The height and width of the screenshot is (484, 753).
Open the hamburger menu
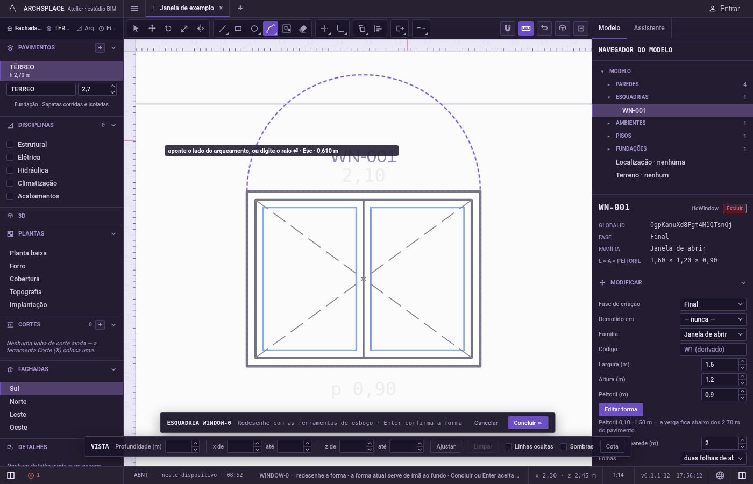point(134,8)
